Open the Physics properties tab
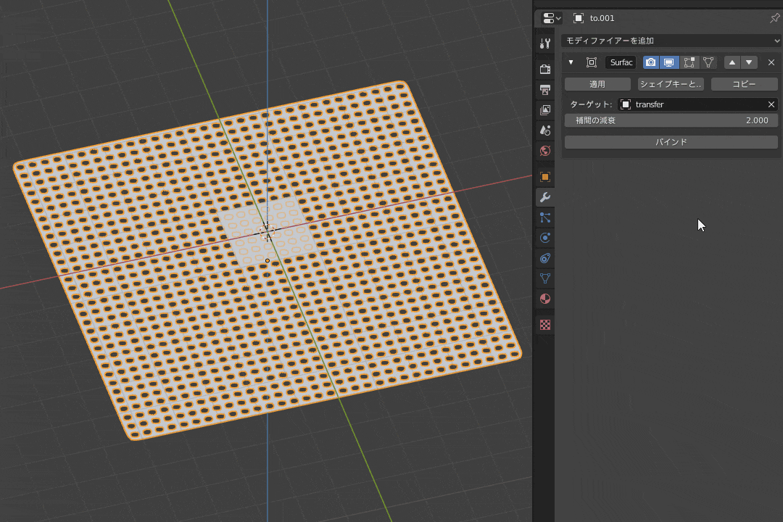The height and width of the screenshot is (522, 783). click(544, 238)
